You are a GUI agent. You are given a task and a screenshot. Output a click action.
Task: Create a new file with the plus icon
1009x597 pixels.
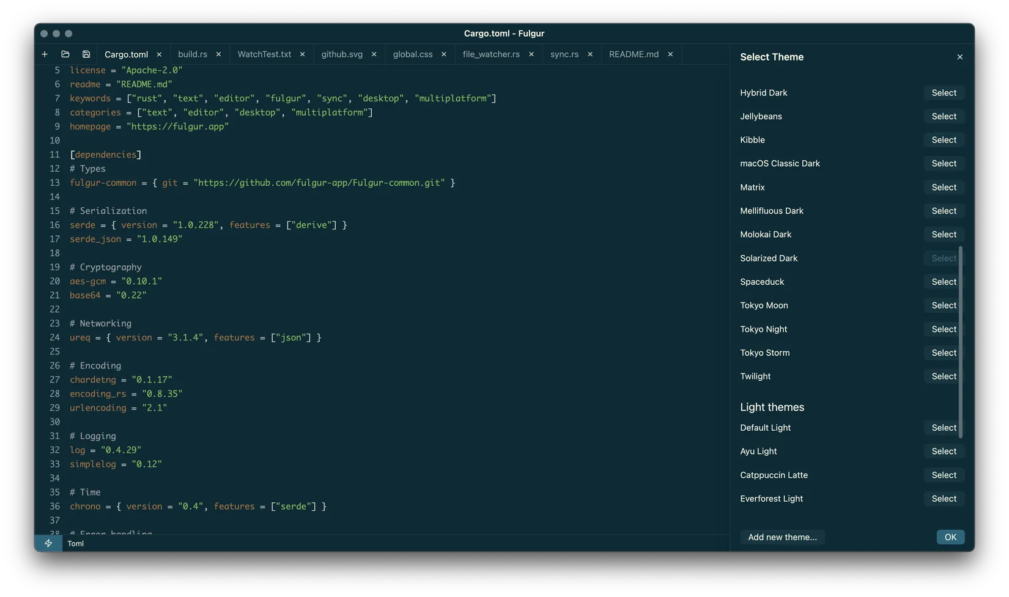44,54
